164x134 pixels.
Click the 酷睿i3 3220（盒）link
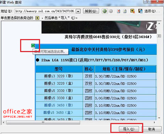tap(58, 83)
